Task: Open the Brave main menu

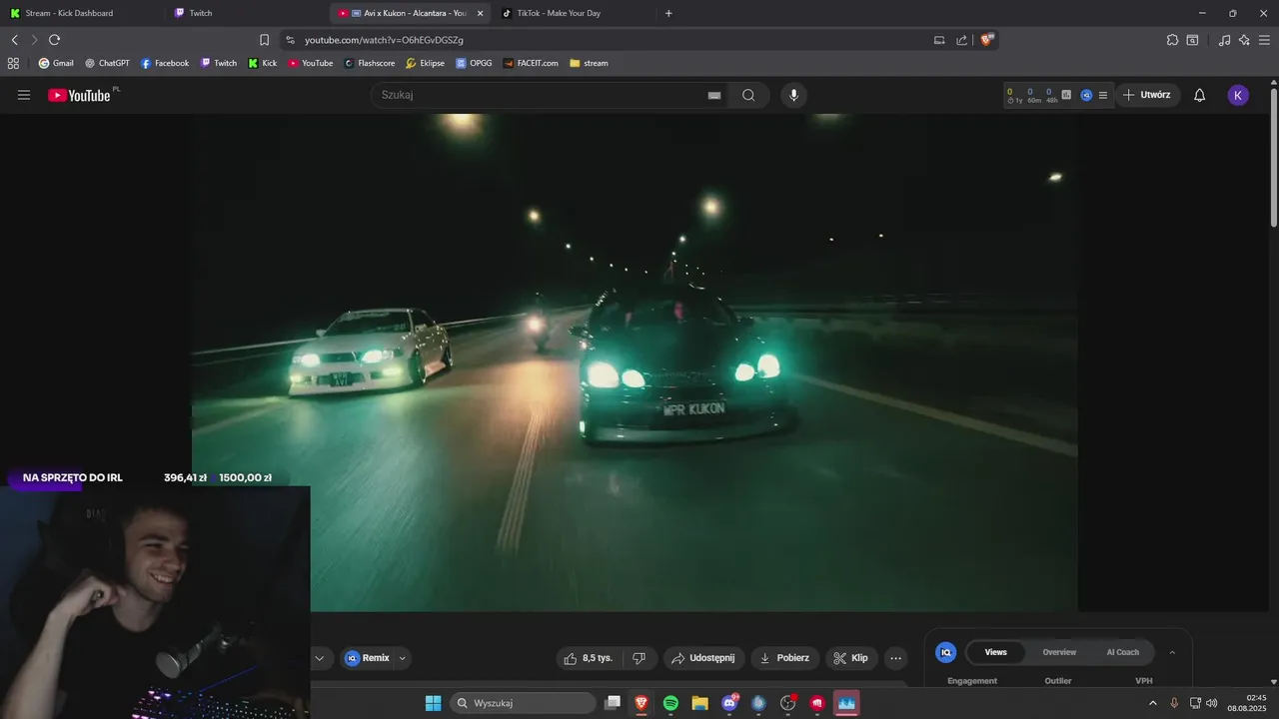Action: (1264, 40)
